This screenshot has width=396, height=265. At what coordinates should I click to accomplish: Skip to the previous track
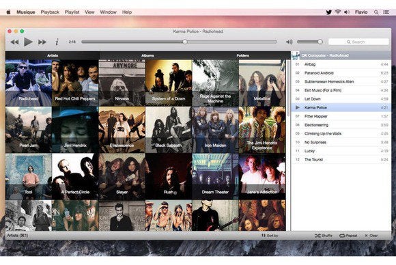coord(14,42)
